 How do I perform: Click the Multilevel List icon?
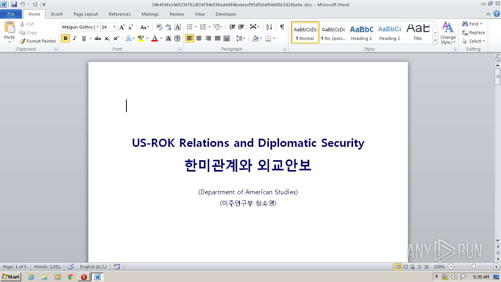[216, 27]
